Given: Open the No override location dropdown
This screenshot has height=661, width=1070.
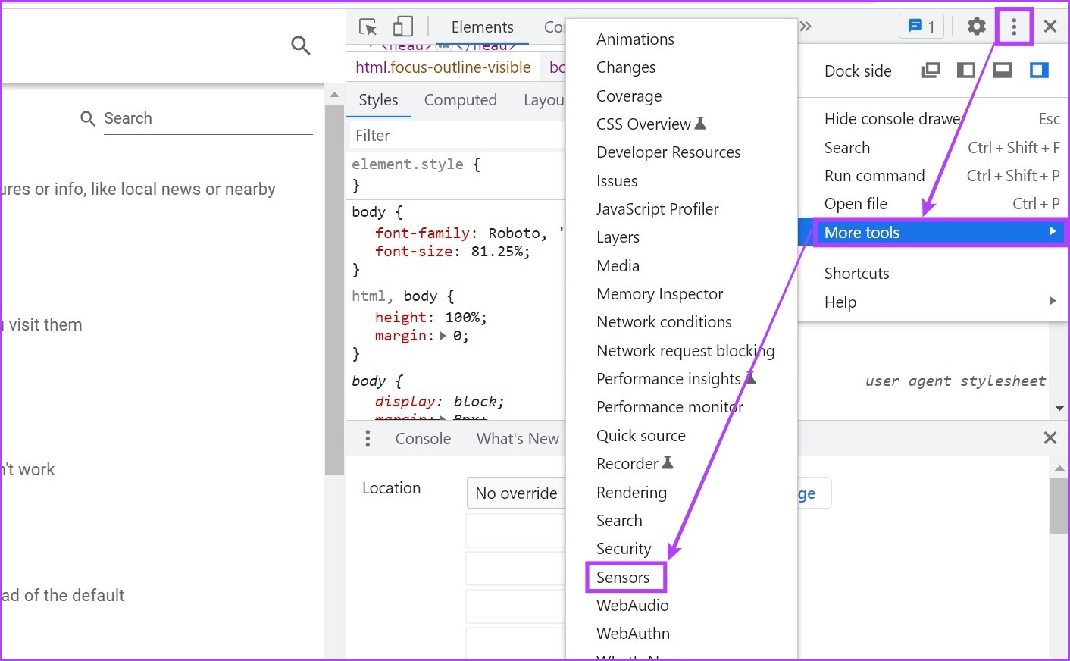Looking at the screenshot, I should pyautogui.click(x=516, y=493).
